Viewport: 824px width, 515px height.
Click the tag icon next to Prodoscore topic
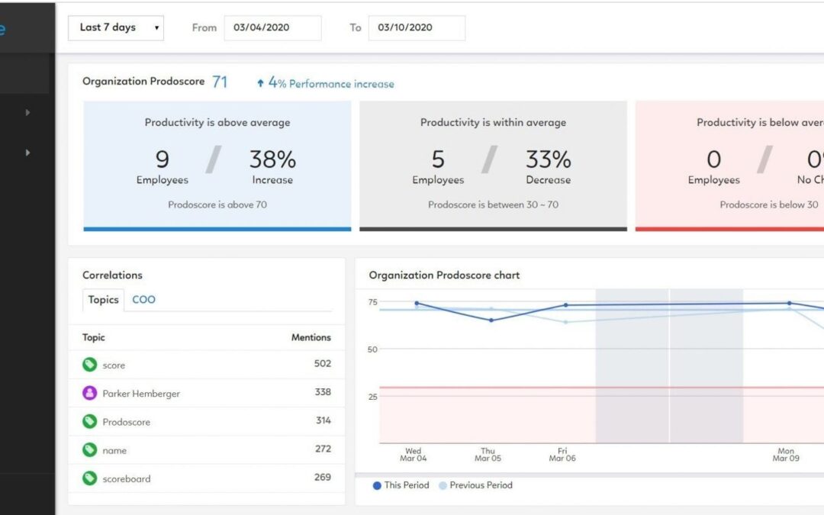point(90,422)
